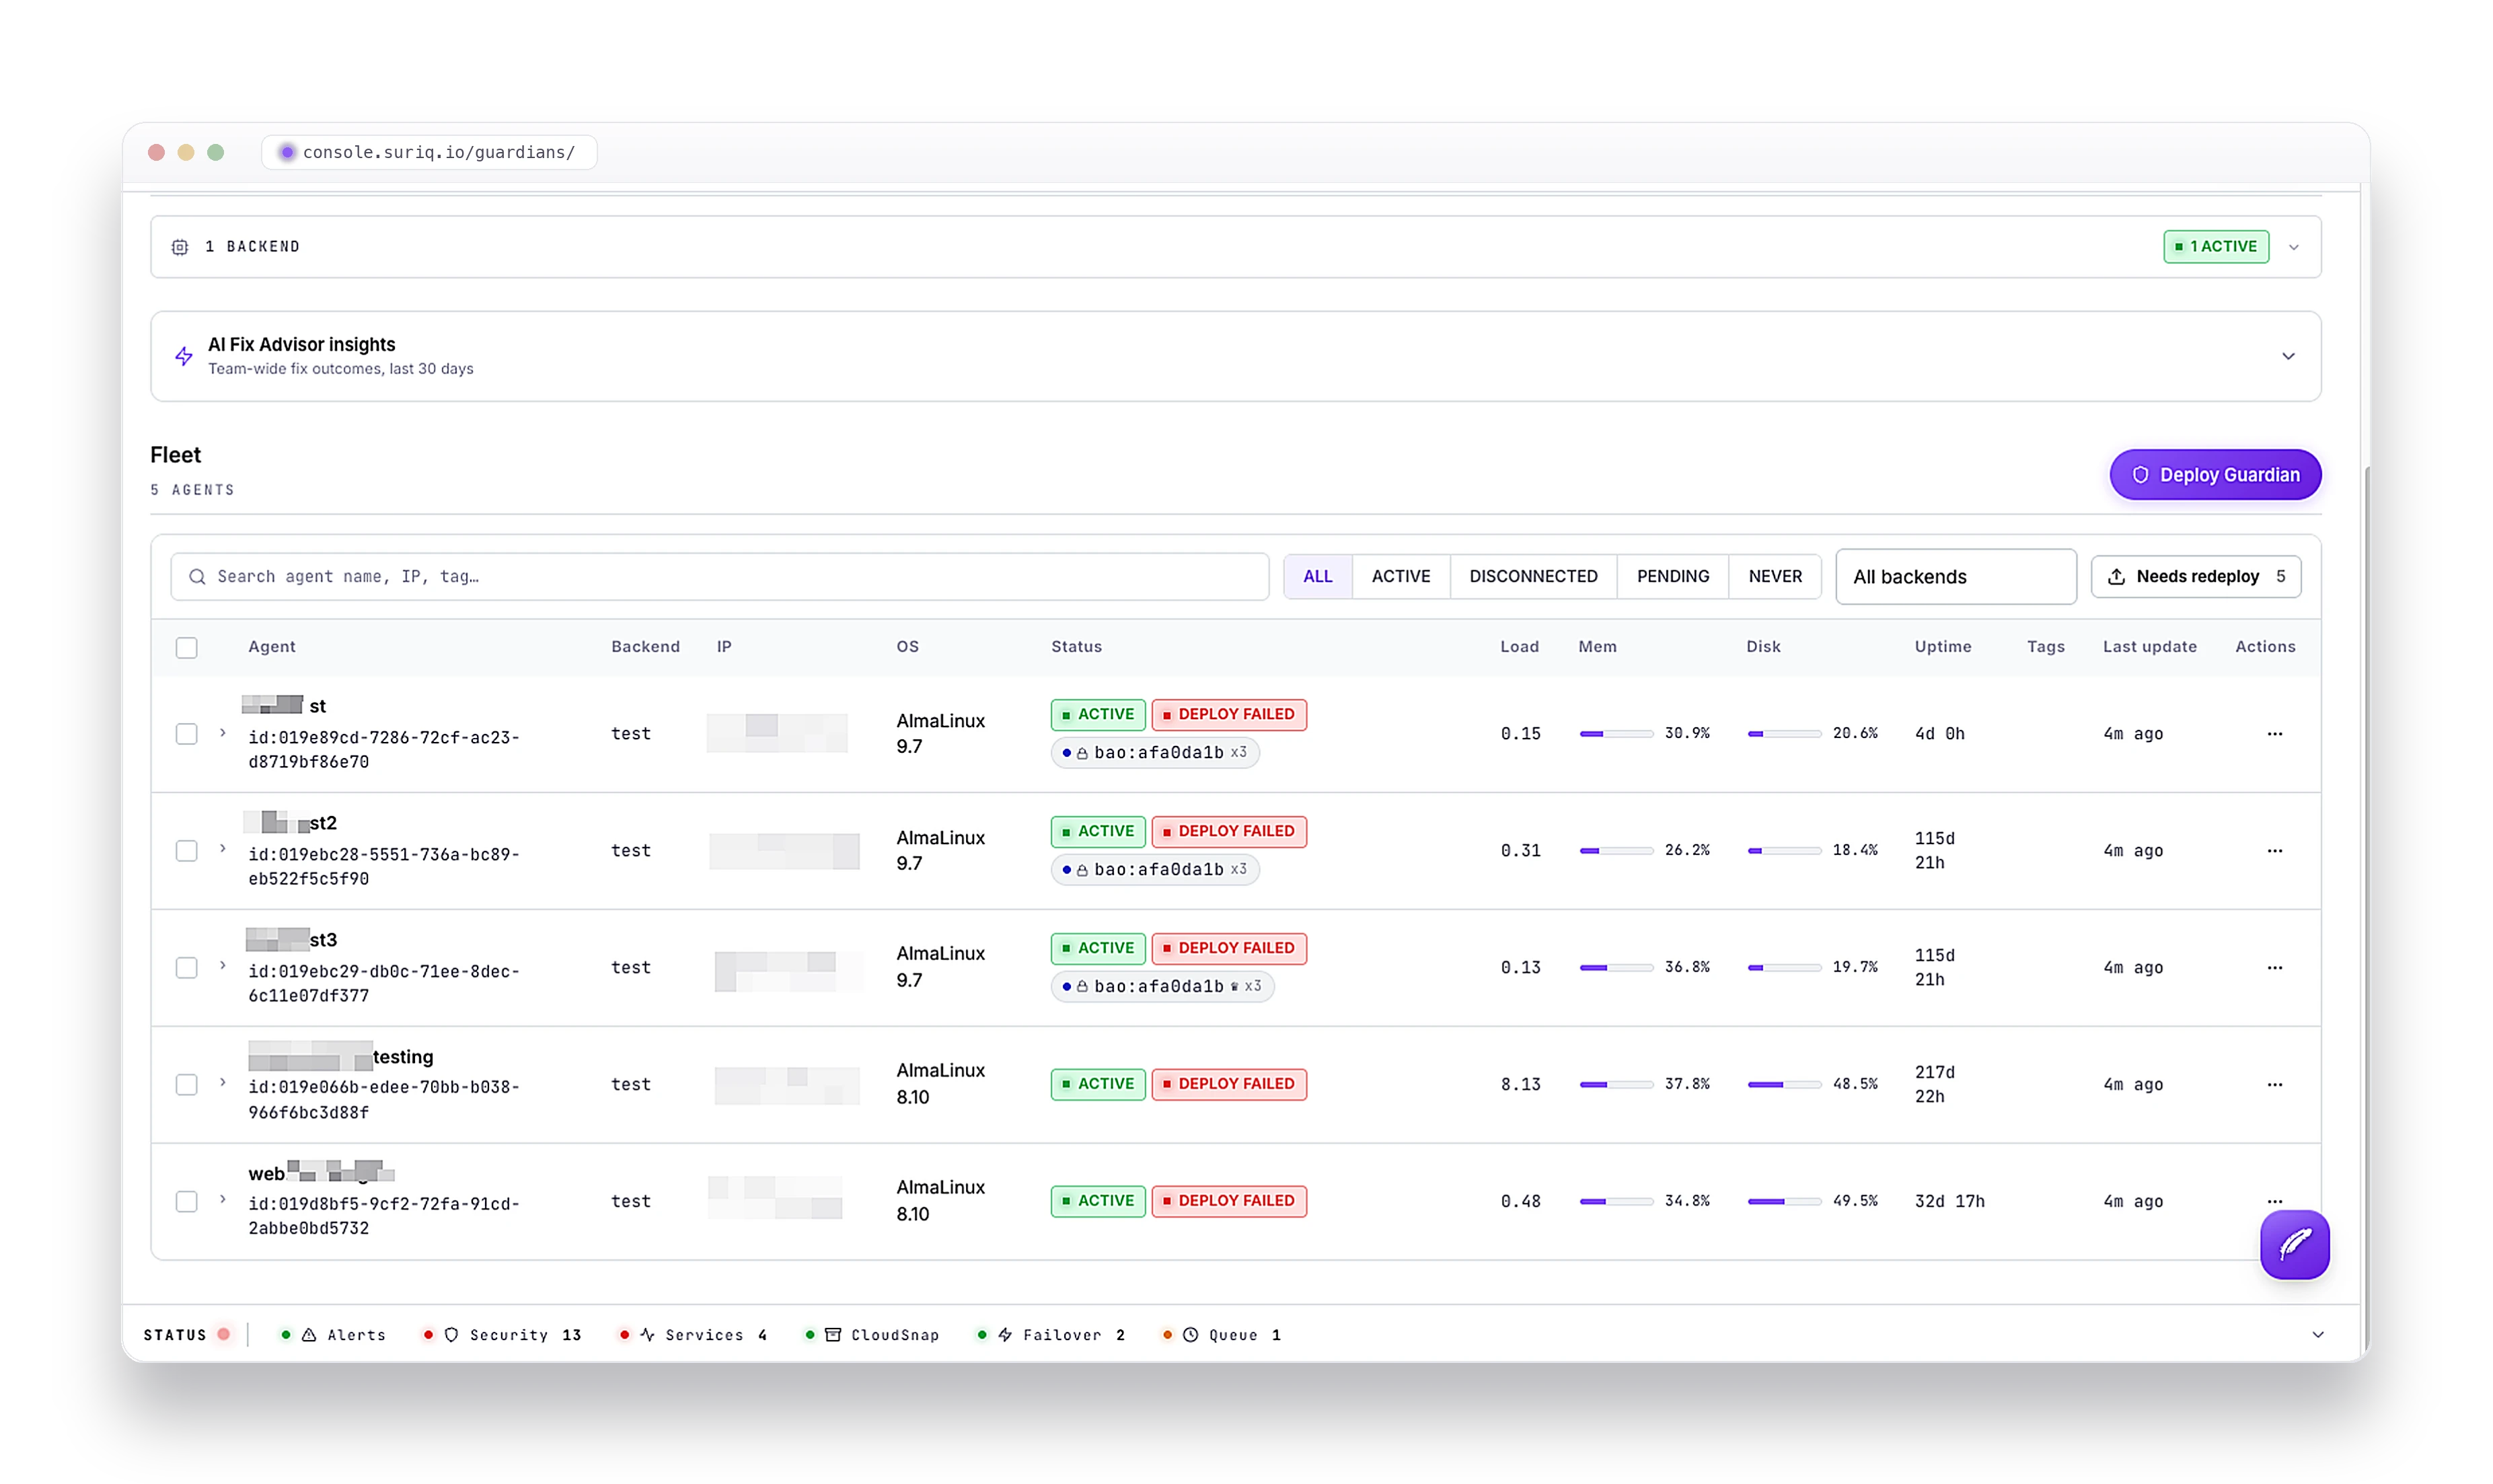Viewport: 2493px width, 1484px height.
Task: Click the Needs redeploy 5 button
Action: [x=2195, y=577]
